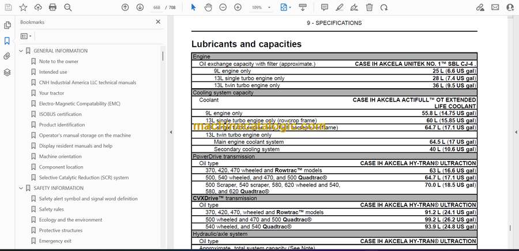Toggle the Layers panel

point(7,72)
